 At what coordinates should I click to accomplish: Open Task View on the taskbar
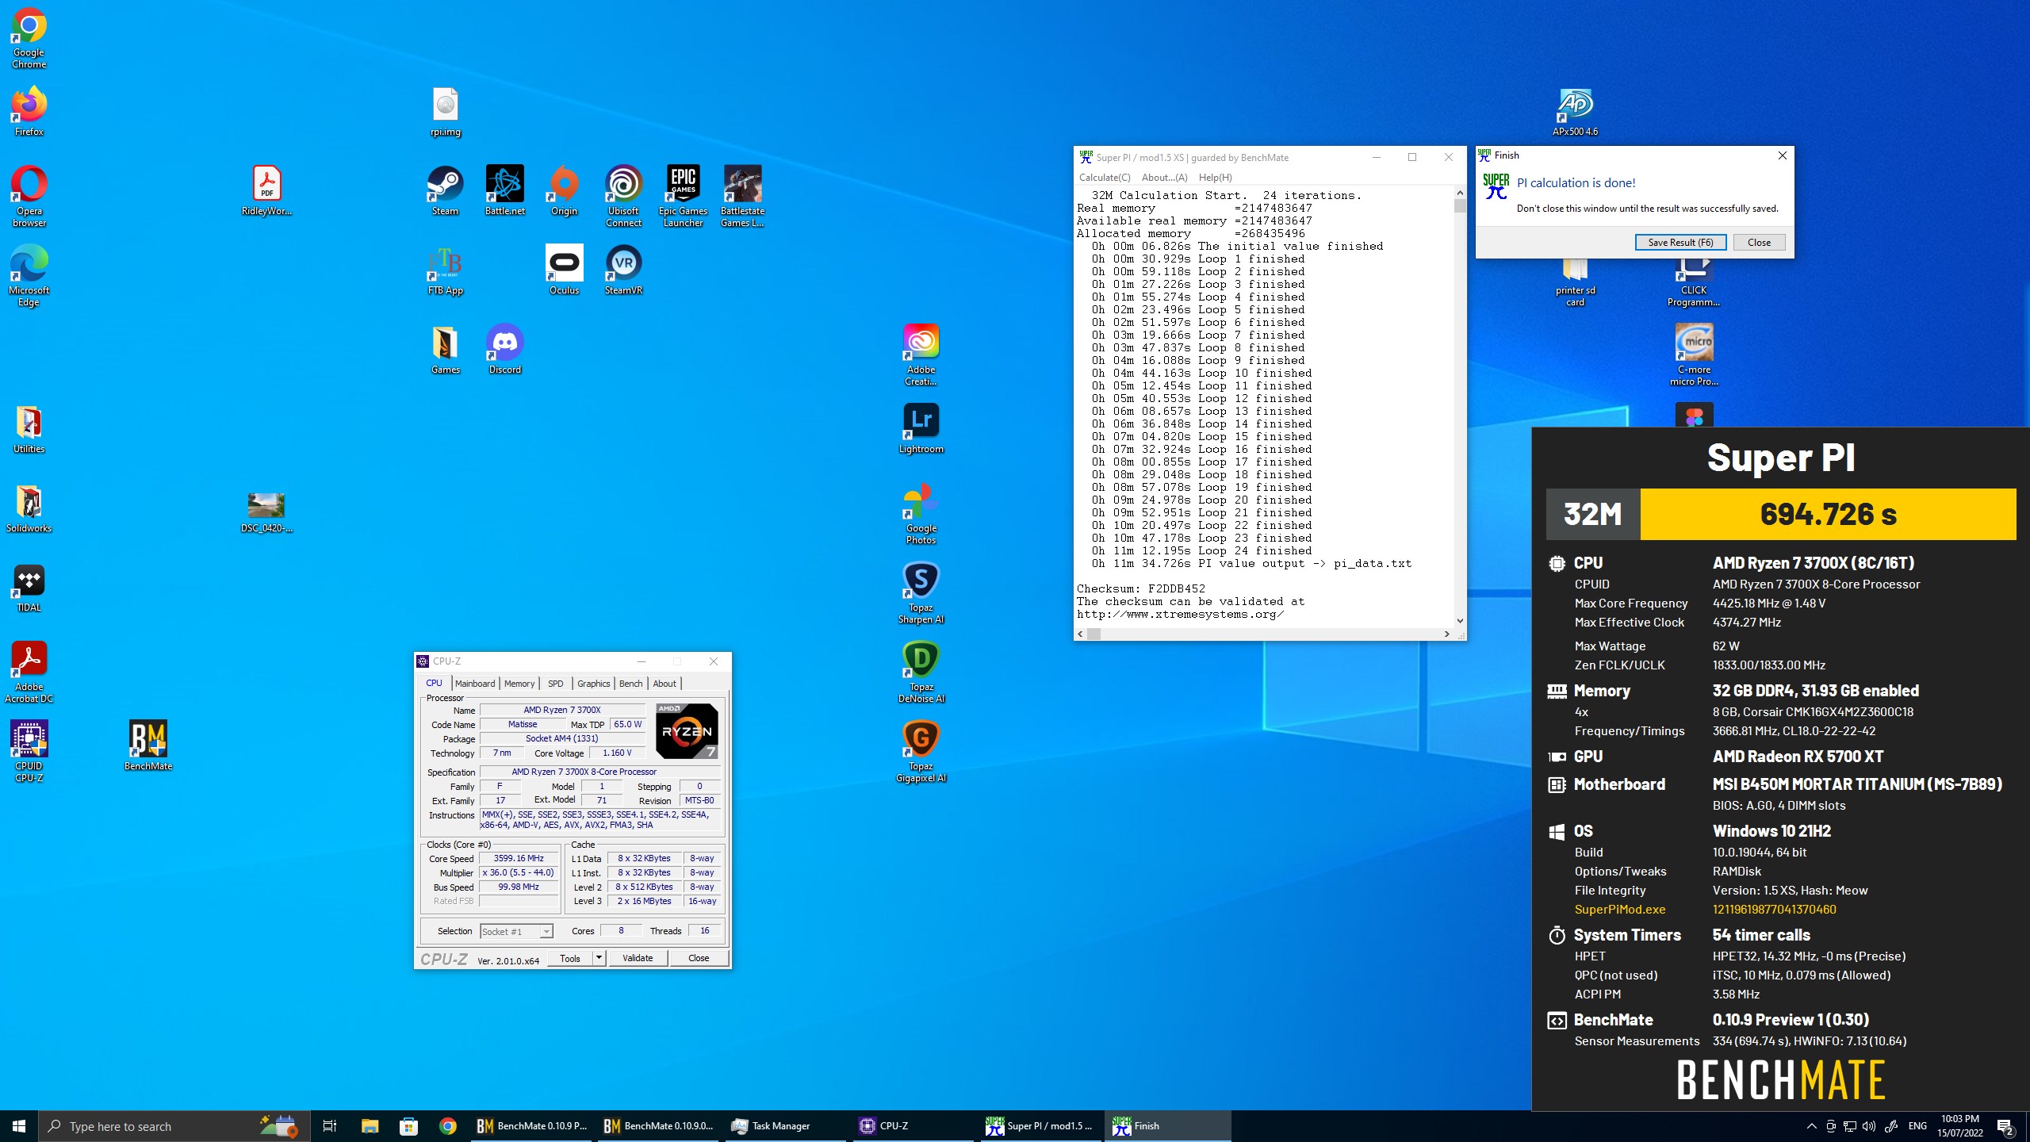tap(330, 1126)
